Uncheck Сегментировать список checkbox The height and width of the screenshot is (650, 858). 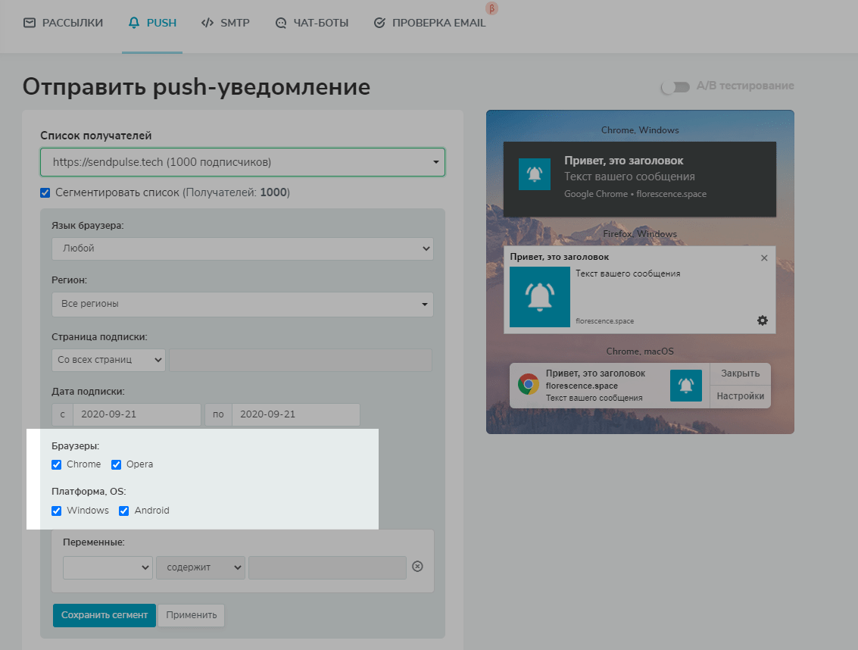coord(45,192)
